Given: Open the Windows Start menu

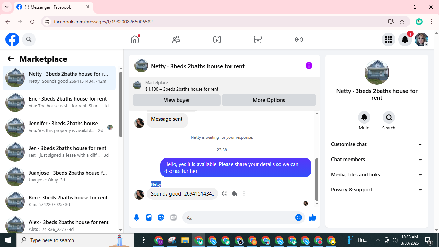Looking at the screenshot, I should (x=8, y=240).
